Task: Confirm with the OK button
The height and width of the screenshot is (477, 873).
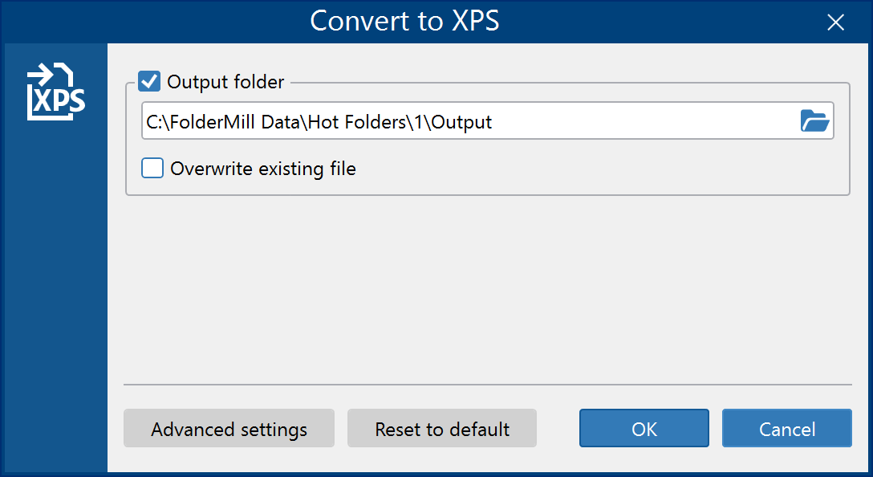Action: (644, 429)
